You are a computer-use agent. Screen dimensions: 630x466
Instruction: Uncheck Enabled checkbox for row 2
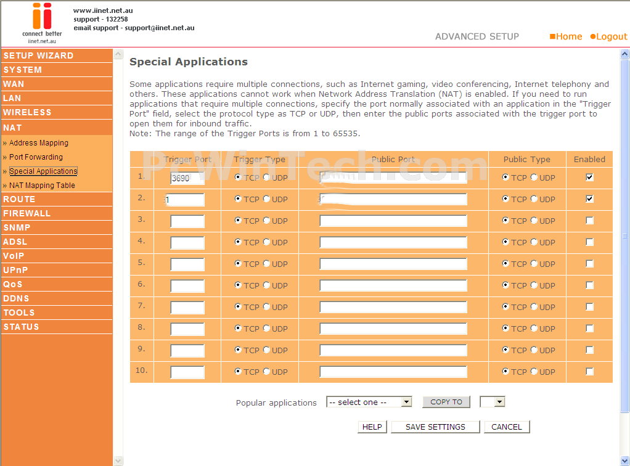coord(589,199)
